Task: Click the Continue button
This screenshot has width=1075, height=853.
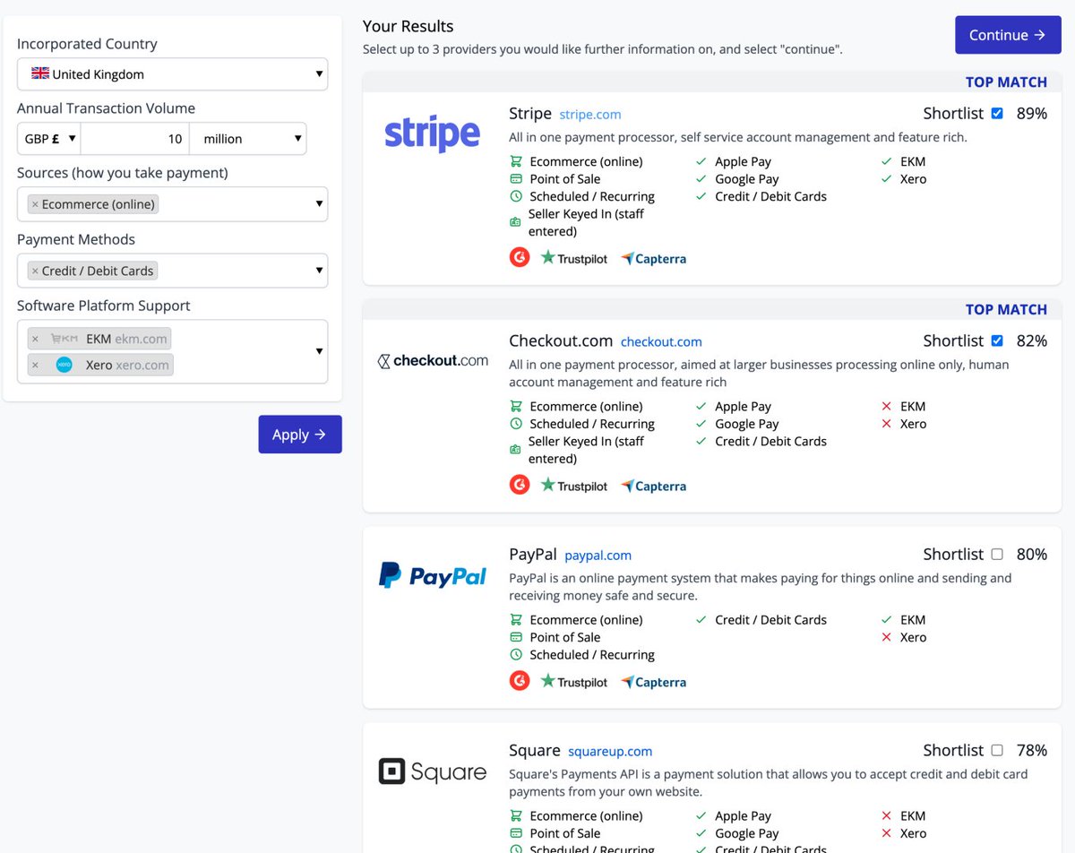Action: click(1008, 35)
